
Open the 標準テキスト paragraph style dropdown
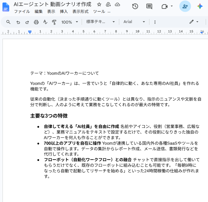(100, 22)
